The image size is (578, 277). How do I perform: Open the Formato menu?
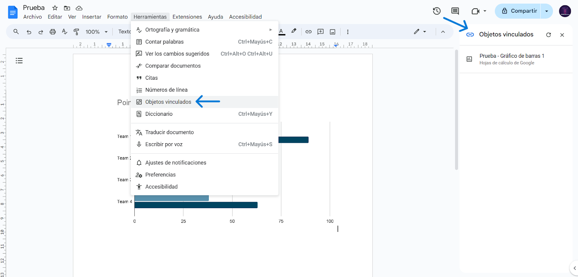coord(117,17)
